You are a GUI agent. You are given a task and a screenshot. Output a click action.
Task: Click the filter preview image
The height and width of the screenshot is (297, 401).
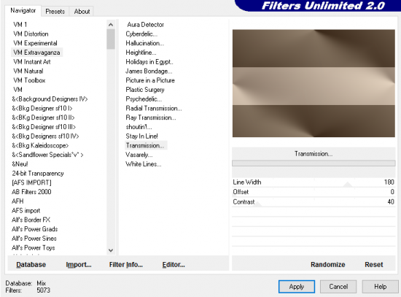coord(314,83)
